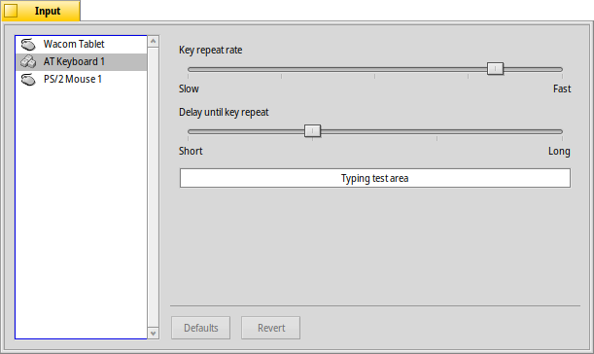The width and height of the screenshot is (594, 354).
Task: Click the Revert button
Action: click(x=271, y=328)
